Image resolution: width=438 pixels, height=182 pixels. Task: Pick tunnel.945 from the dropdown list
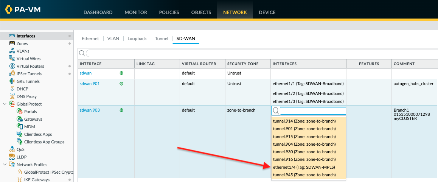[x=304, y=175]
